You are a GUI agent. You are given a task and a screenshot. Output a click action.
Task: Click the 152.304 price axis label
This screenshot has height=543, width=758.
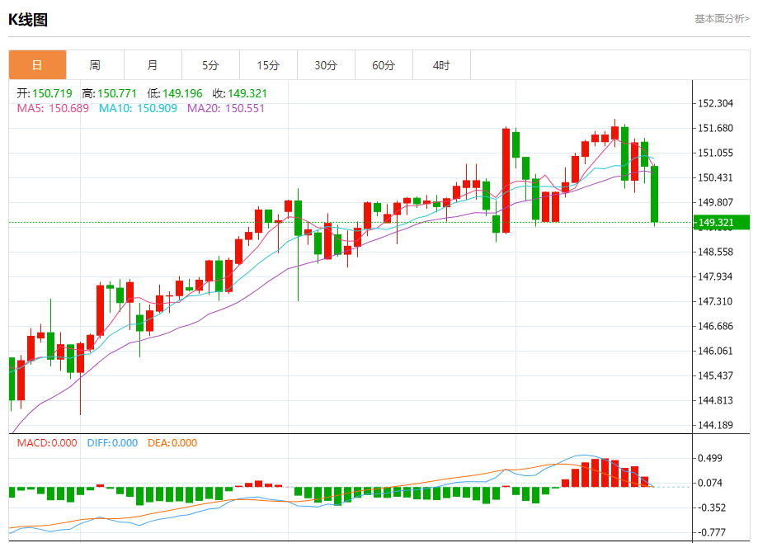tap(715, 103)
